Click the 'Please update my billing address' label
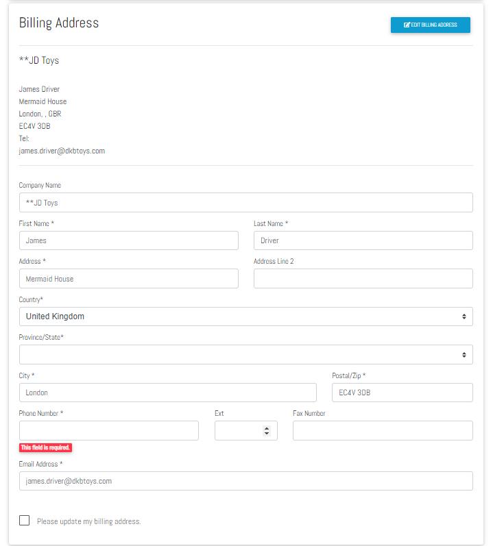 point(89,521)
